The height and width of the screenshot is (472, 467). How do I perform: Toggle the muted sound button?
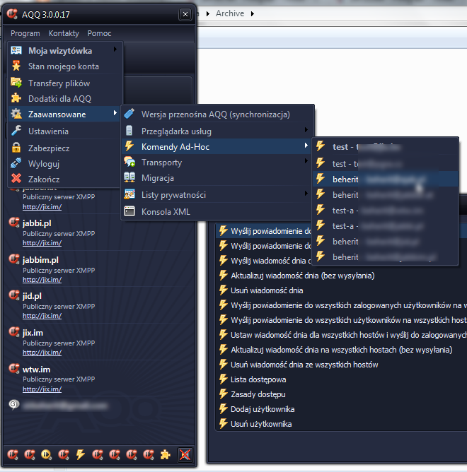click(185, 454)
